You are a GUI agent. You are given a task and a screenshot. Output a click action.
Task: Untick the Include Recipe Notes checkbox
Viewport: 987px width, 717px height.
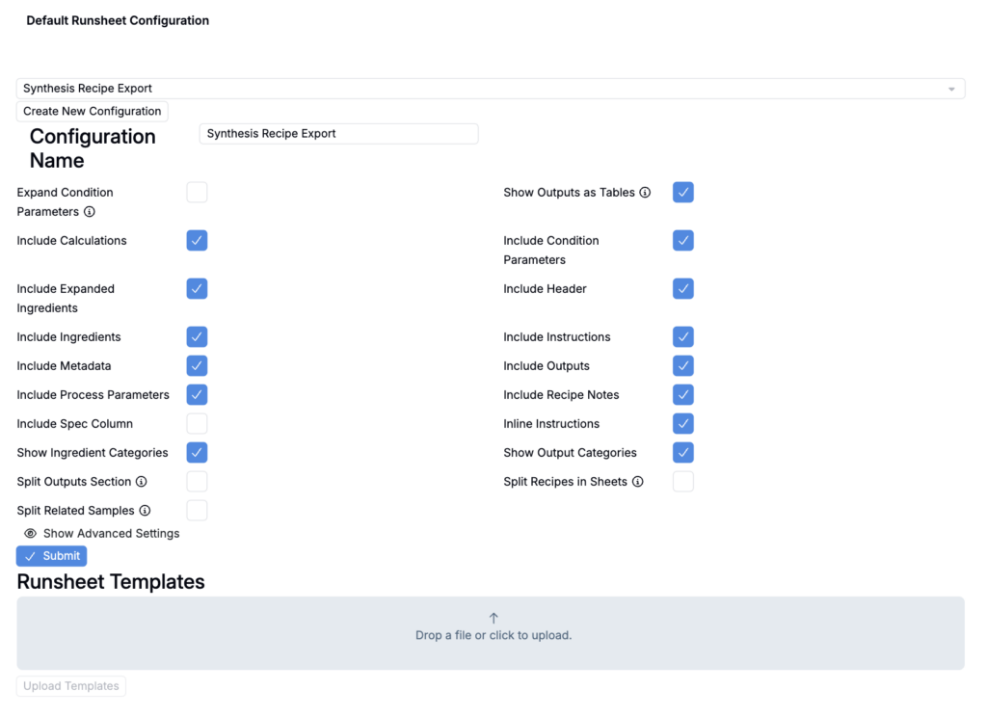(x=682, y=395)
